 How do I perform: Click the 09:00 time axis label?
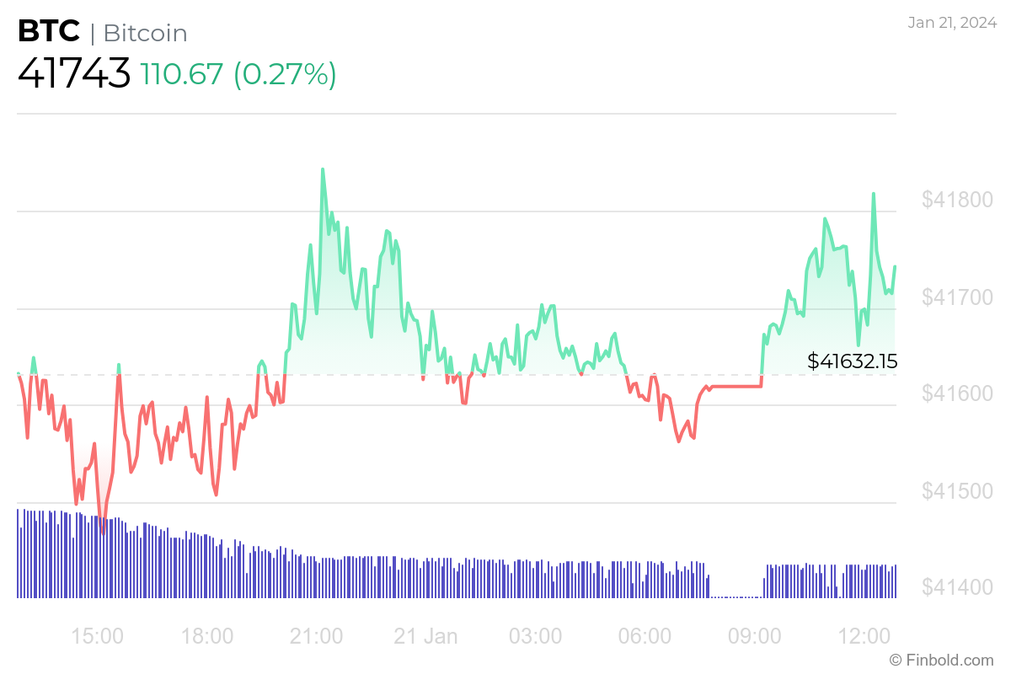click(x=755, y=635)
